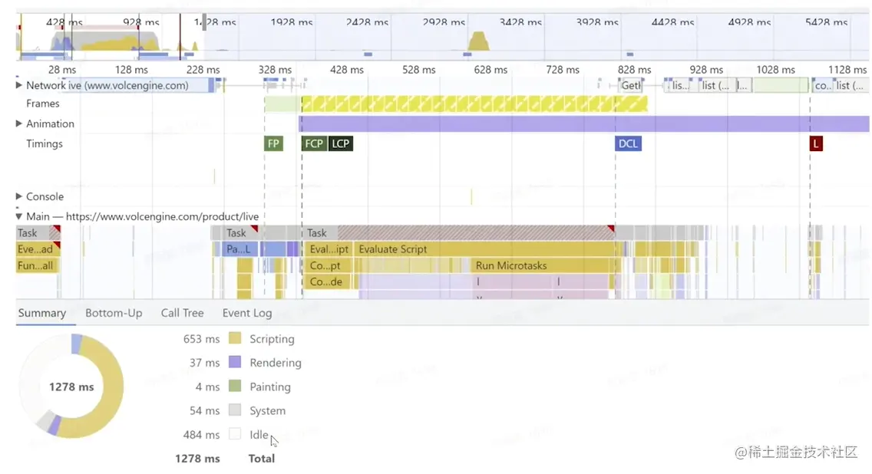This screenshot has height=474, width=872.
Task: Select the Co...pt flame bar
Action: (x=329, y=265)
